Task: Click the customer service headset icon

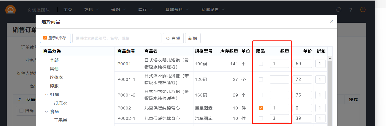Action: (x=339, y=10)
